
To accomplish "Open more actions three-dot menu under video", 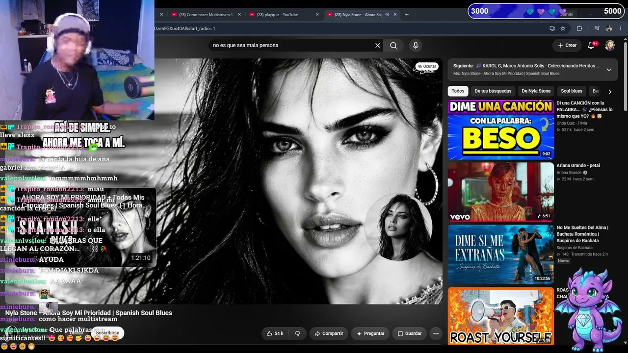I will [436, 333].
